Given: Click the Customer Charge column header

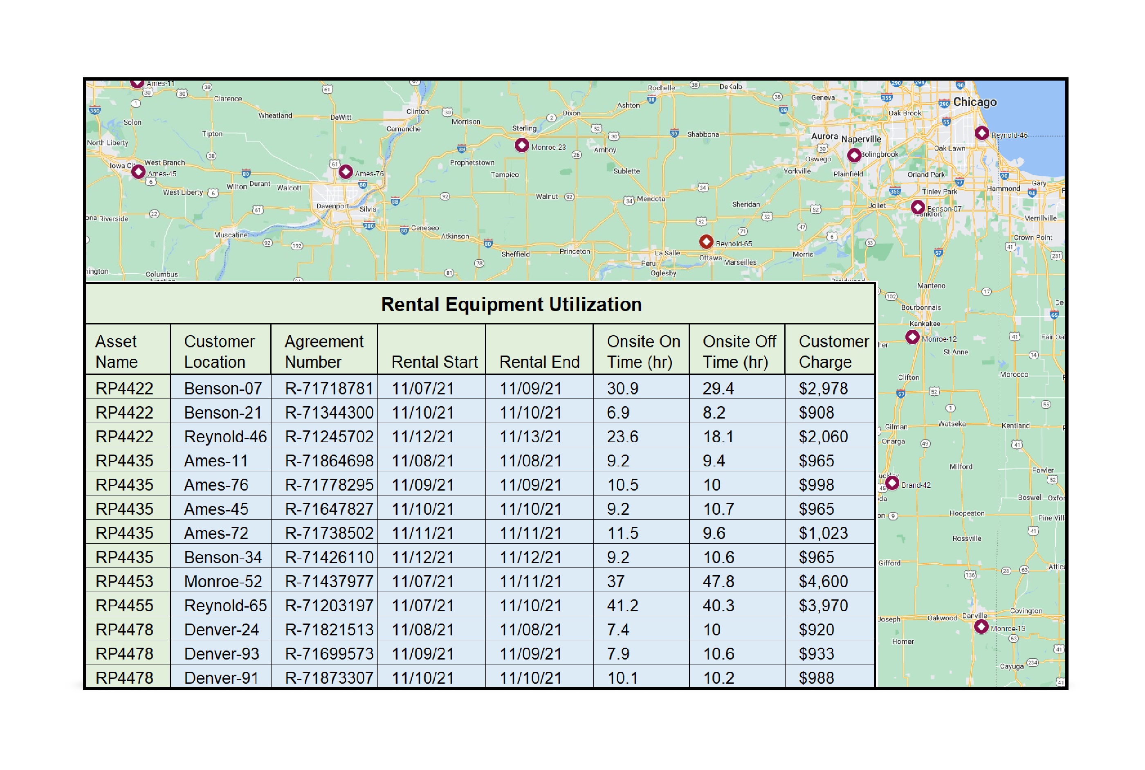Looking at the screenshot, I should pos(830,349).
